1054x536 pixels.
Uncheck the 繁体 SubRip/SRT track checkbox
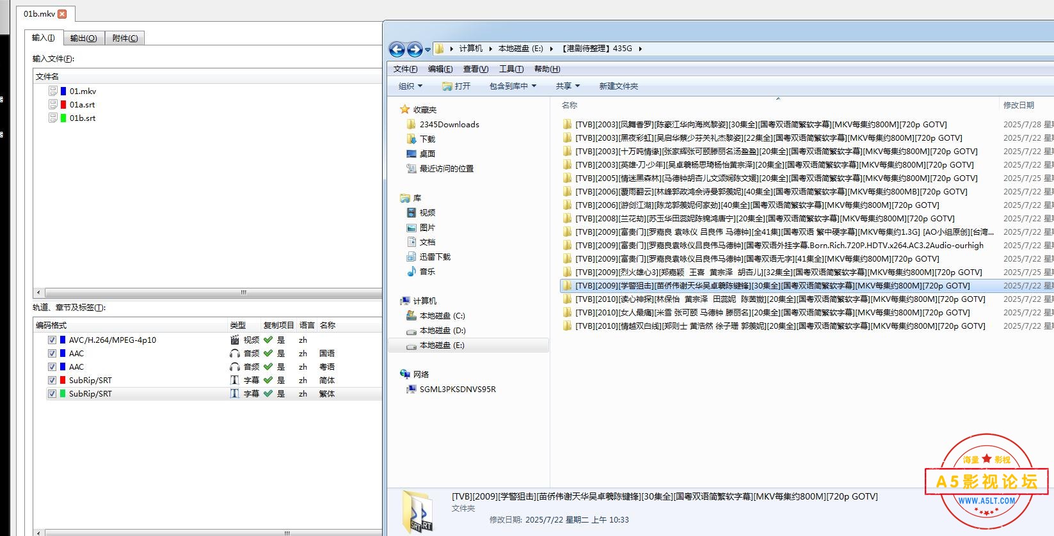[x=52, y=394]
